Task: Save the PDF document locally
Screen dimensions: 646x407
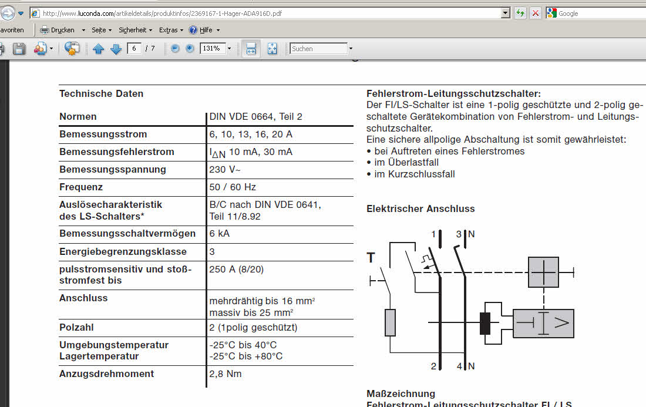Action: tap(19, 48)
